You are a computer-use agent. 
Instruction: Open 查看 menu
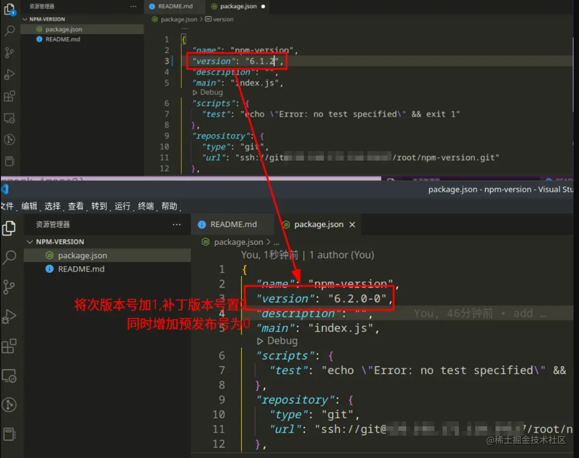point(75,206)
